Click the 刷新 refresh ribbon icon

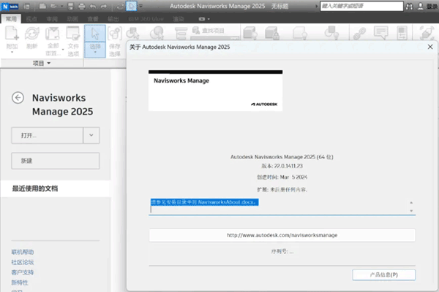(x=32, y=33)
